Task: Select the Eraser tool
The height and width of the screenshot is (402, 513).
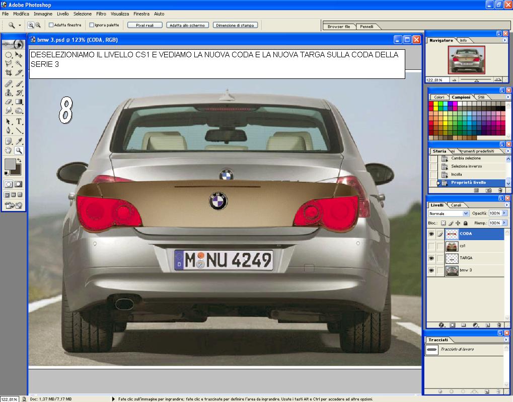Action: coord(9,102)
